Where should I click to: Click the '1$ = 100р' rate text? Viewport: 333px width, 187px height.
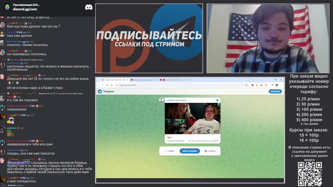click(x=309, y=135)
